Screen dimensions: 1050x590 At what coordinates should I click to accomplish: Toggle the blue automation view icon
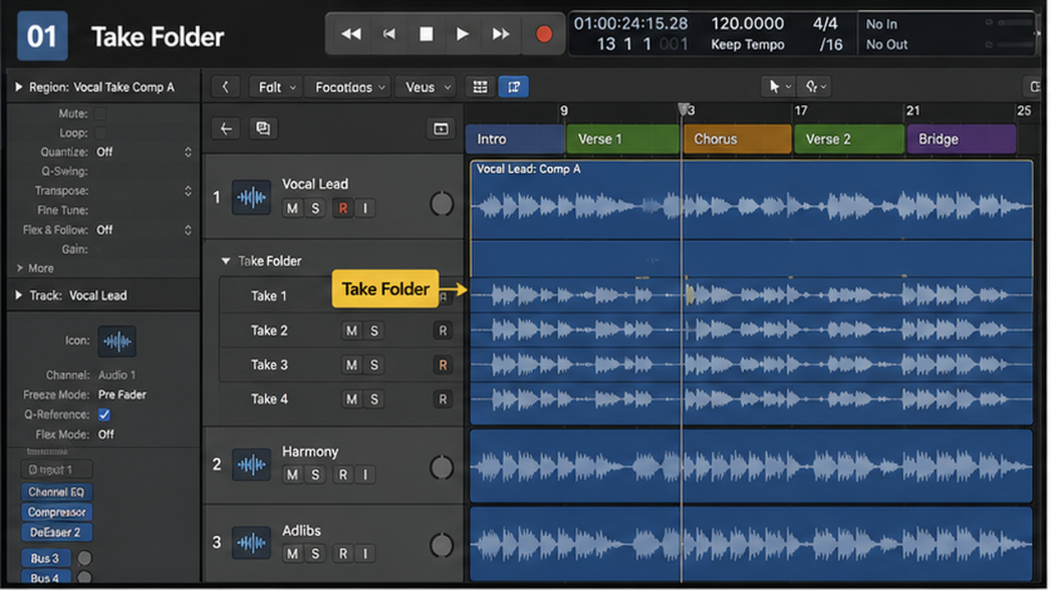pos(514,87)
